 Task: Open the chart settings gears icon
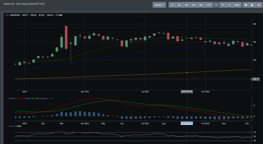[x=246, y=5]
